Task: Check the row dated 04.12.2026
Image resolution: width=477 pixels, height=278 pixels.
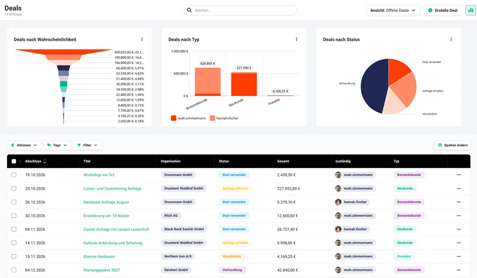Action: [x=14, y=270]
